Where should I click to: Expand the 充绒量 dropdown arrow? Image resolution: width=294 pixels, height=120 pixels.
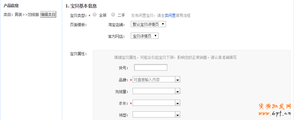click(177, 92)
